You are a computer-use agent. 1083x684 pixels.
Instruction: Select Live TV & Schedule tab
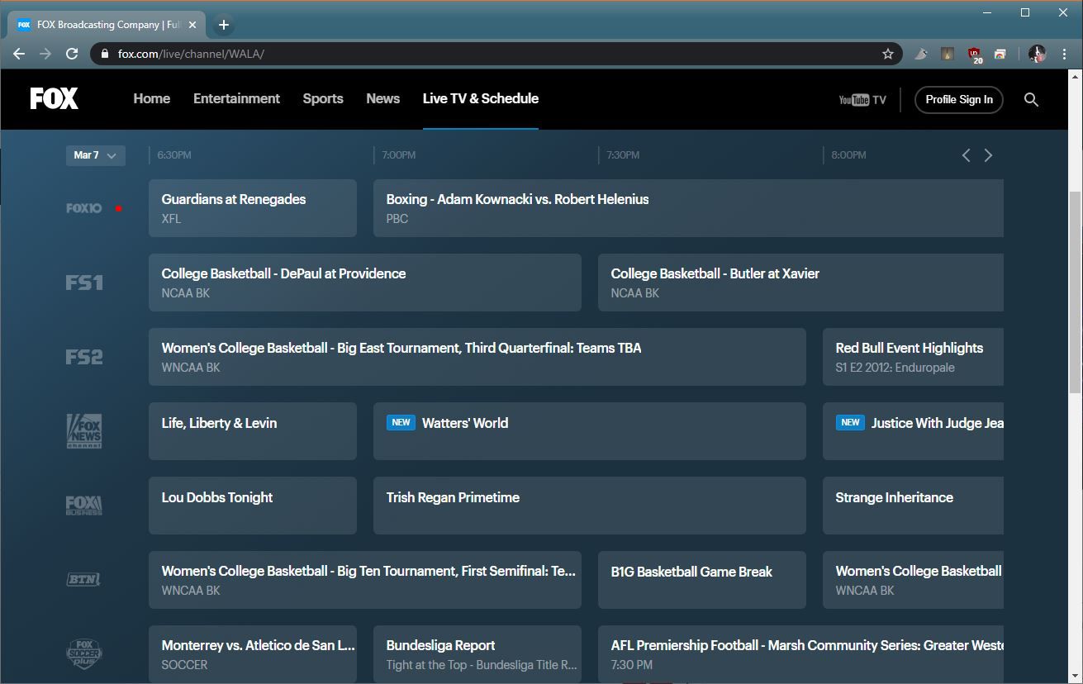(x=481, y=98)
